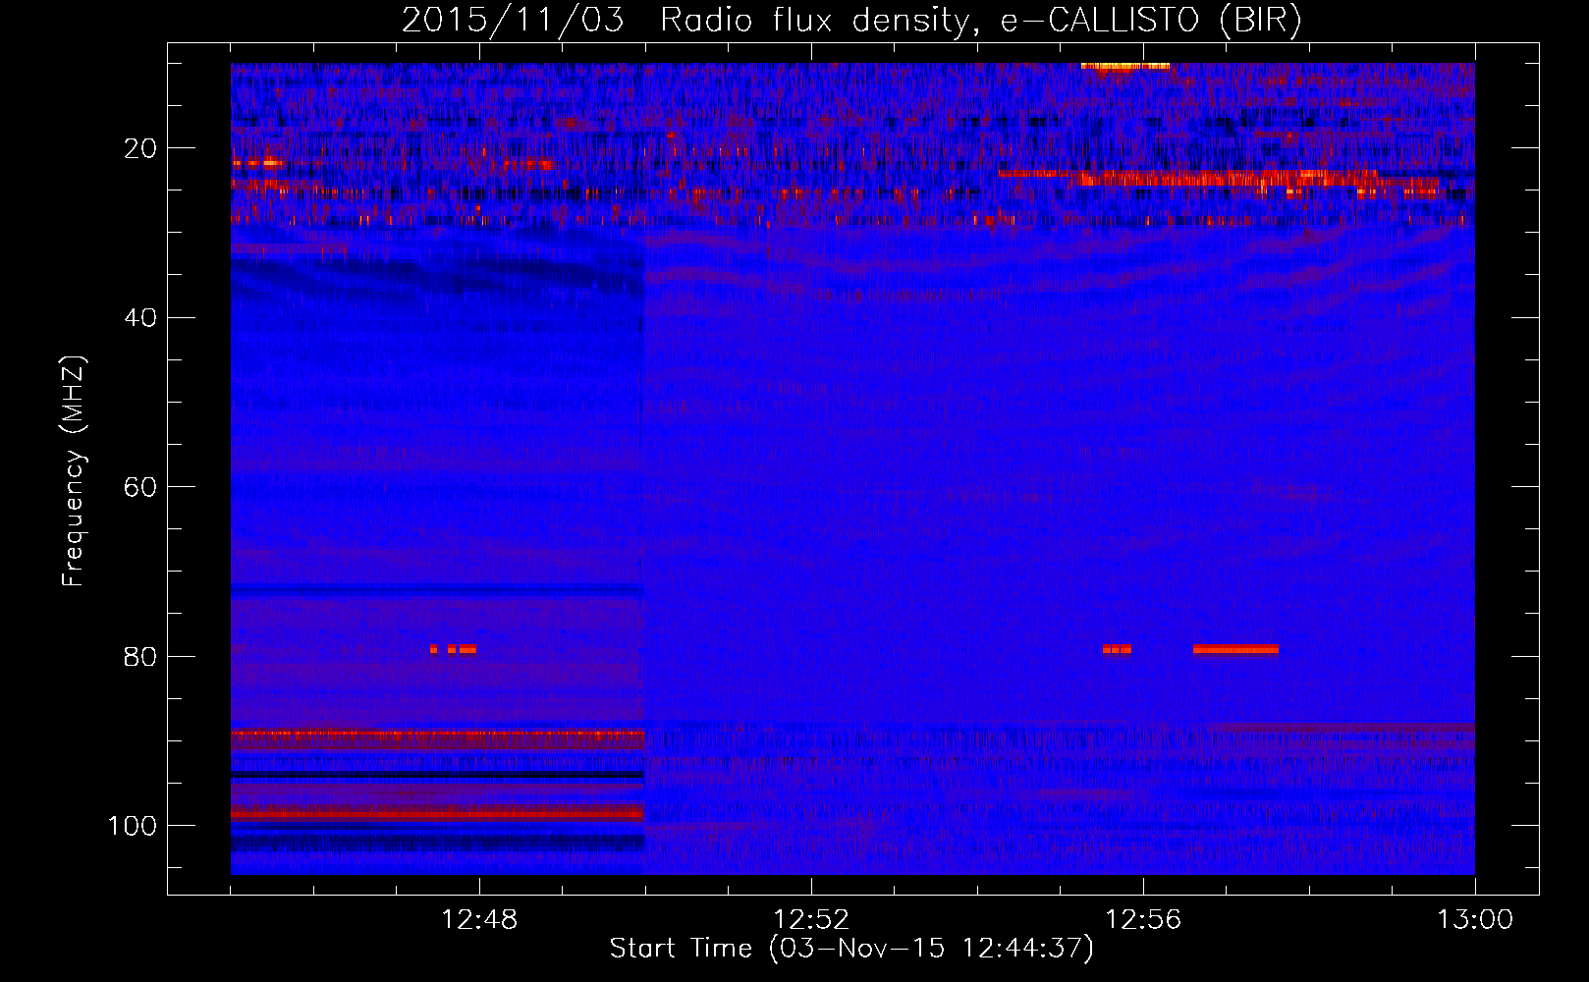Click the '80' frequency tick label

click(140, 656)
